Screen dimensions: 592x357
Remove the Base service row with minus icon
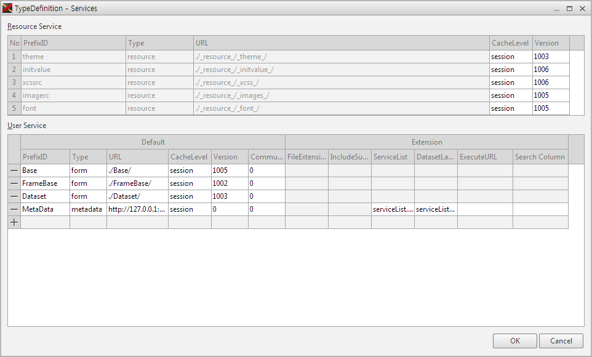click(x=14, y=170)
